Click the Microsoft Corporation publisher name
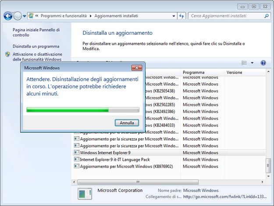The height and width of the screenshot is (206, 274). click(120, 190)
